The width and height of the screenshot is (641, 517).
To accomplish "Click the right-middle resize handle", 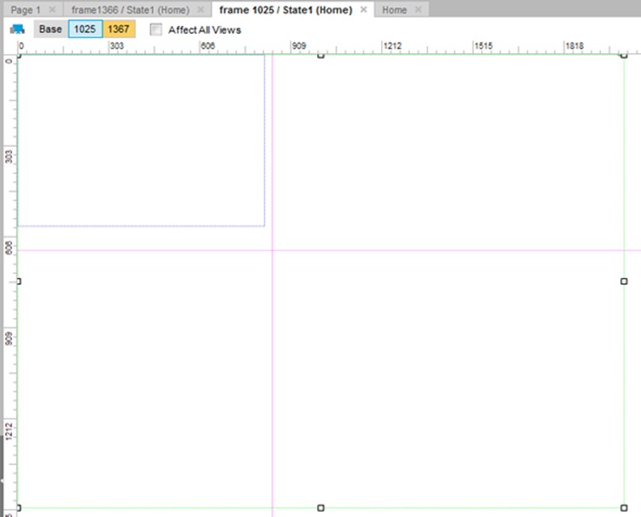I will coord(624,282).
